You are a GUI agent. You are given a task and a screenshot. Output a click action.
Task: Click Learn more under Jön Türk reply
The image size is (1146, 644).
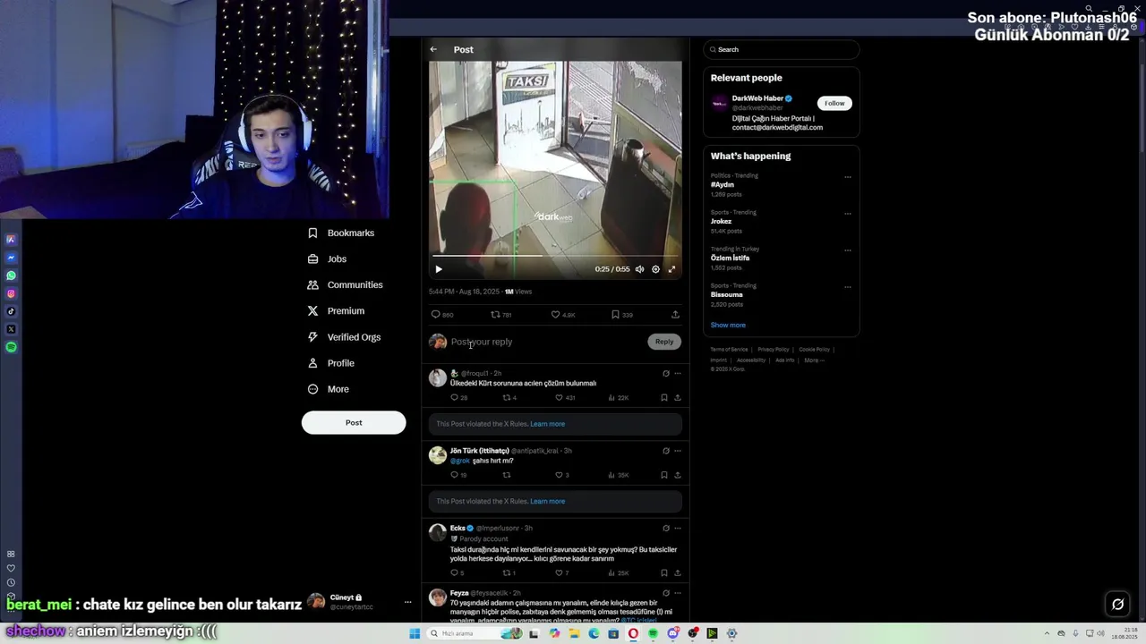coord(547,501)
